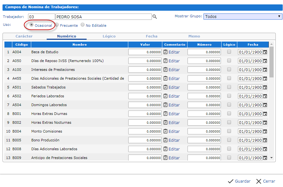Click comment edit icon for Intereses de Prestaciones
283x187 pixels.
tap(166, 70)
